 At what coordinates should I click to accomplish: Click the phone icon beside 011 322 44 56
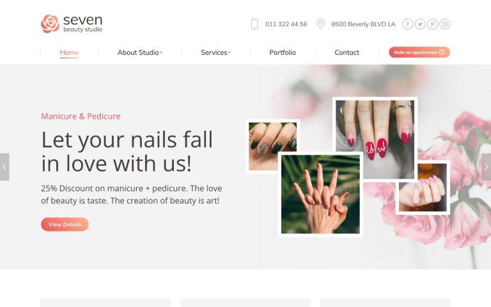pyautogui.click(x=254, y=24)
